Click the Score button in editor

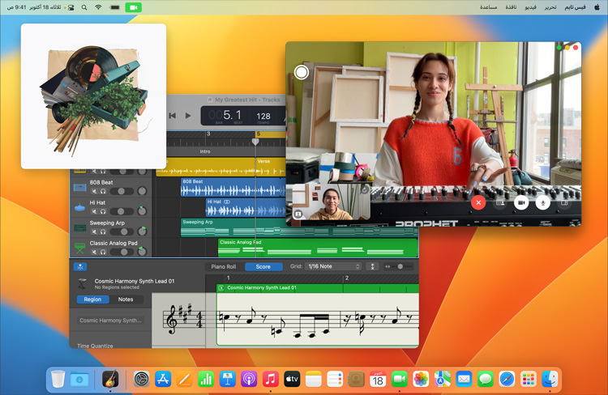click(263, 266)
